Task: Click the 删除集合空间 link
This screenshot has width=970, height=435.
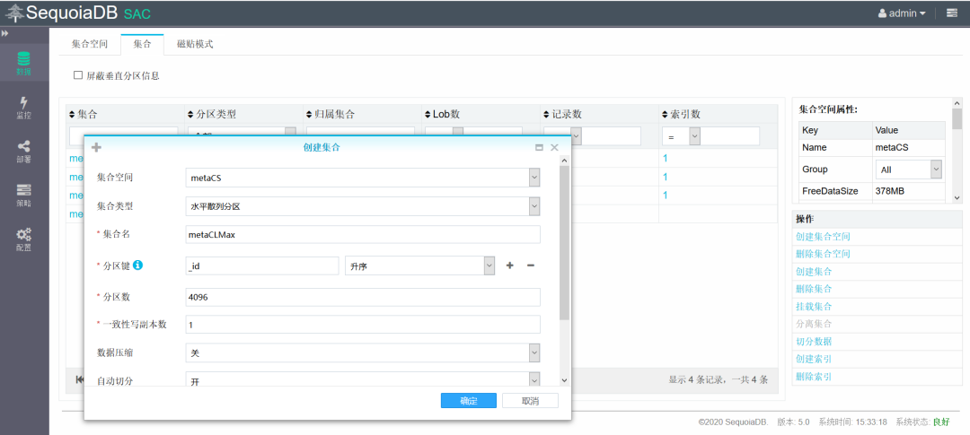Action: [x=823, y=254]
